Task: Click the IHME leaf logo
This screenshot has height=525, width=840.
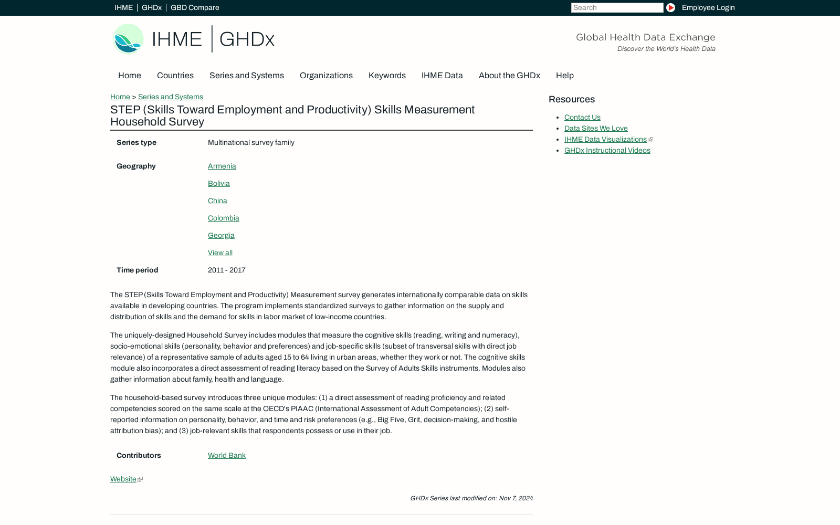Action: point(128,38)
